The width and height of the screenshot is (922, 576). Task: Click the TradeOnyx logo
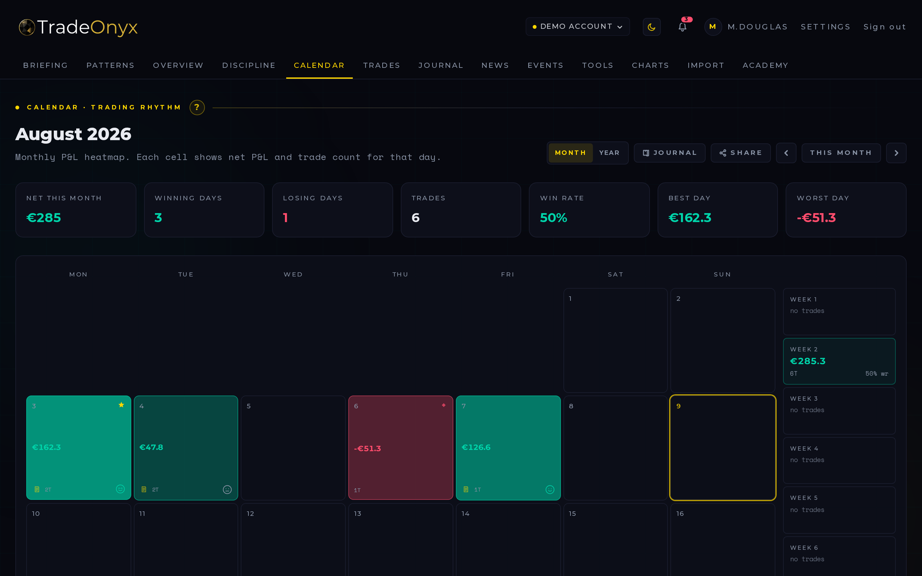(x=78, y=27)
